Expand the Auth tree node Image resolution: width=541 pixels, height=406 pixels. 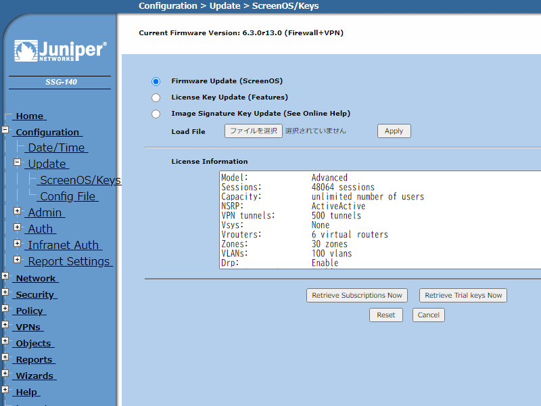click(18, 227)
